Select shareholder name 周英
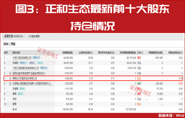The width and height of the screenshot is (185, 118). 15,99
